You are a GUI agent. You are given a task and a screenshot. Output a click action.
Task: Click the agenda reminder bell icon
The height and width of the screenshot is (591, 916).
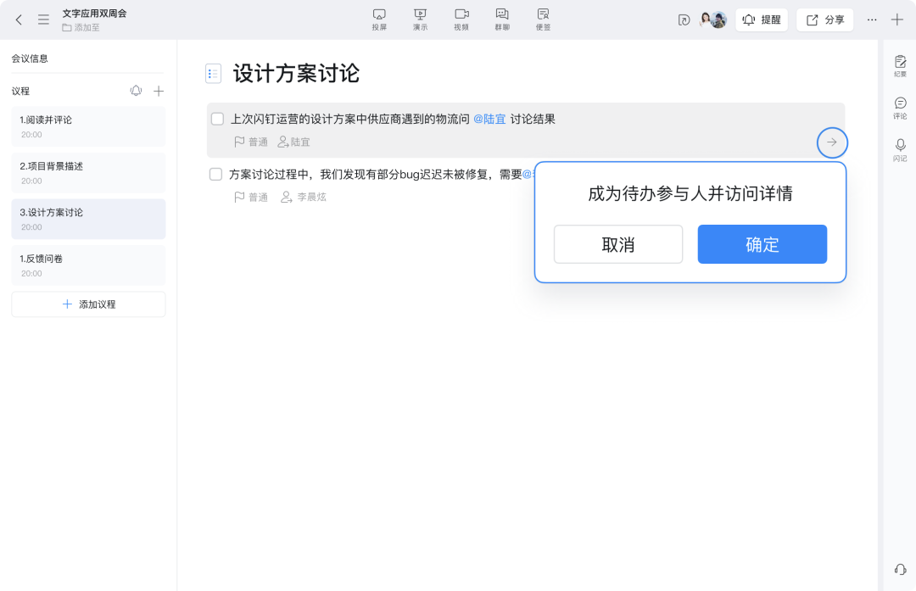136,91
